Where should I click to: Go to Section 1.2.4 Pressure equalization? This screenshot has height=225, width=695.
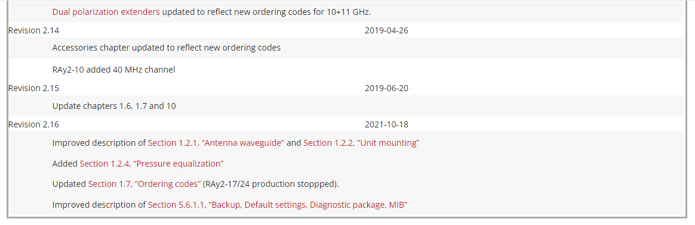pyautogui.click(x=152, y=164)
